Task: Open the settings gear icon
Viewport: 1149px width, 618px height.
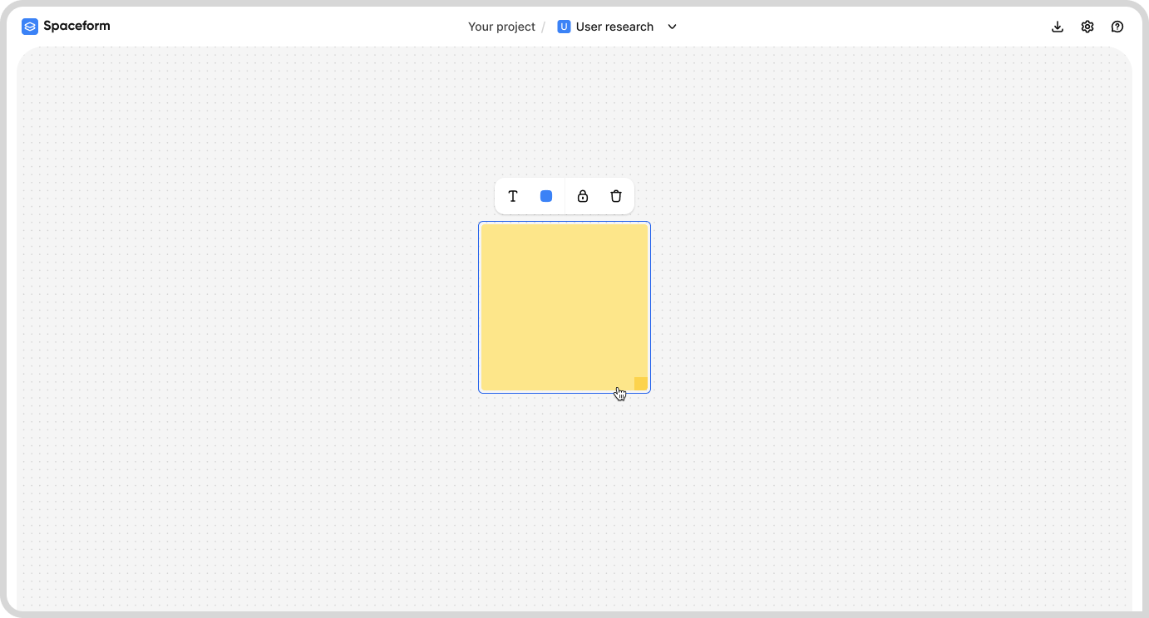Action: click(1087, 26)
